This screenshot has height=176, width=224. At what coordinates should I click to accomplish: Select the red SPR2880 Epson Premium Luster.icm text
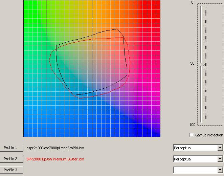click(x=55, y=159)
